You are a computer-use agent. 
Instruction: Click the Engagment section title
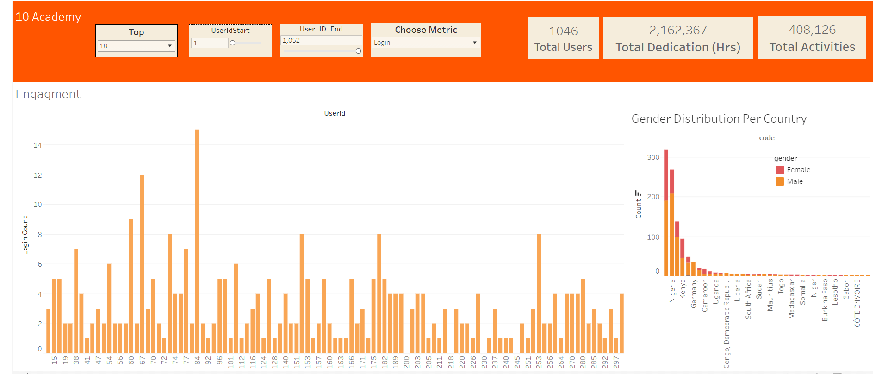point(48,94)
